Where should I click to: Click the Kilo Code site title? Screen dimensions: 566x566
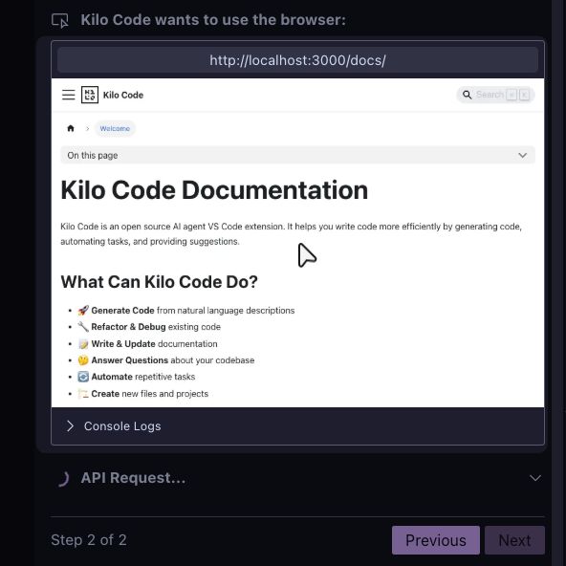(x=123, y=95)
